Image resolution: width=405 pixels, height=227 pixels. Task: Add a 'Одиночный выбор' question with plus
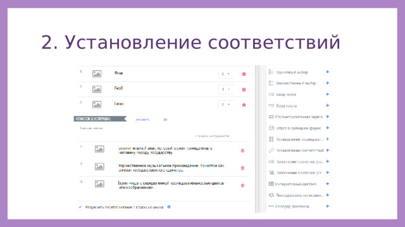pyautogui.click(x=328, y=72)
